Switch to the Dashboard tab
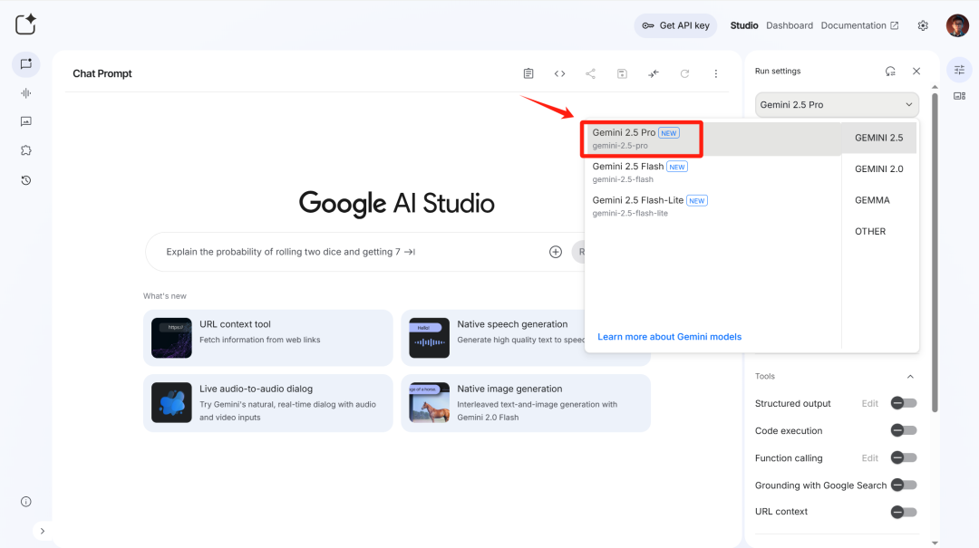 click(x=790, y=25)
